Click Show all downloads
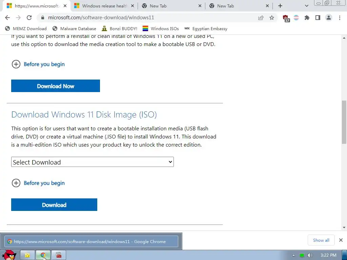 [321, 240]
